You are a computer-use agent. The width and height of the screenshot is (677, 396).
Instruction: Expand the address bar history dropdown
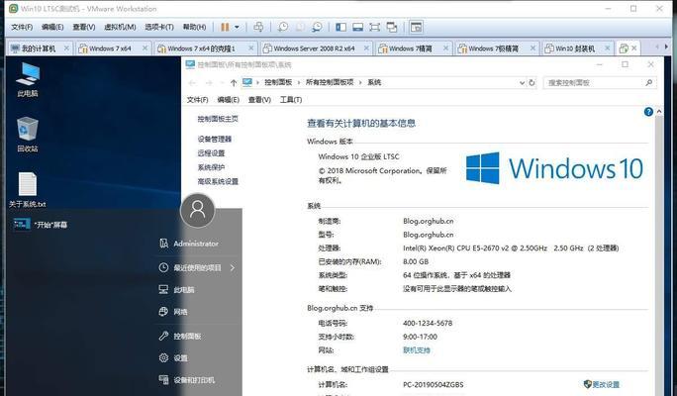[522, 83]
